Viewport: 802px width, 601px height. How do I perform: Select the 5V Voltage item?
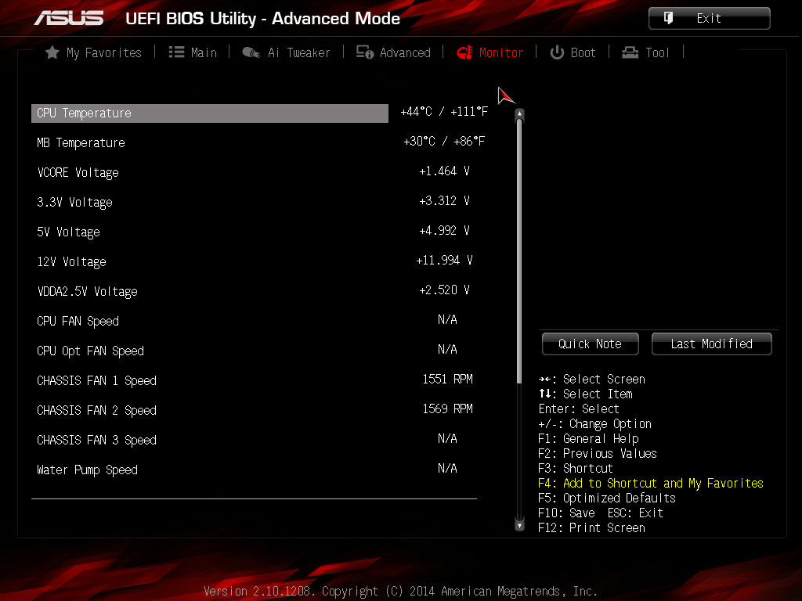tap(69, 232)
